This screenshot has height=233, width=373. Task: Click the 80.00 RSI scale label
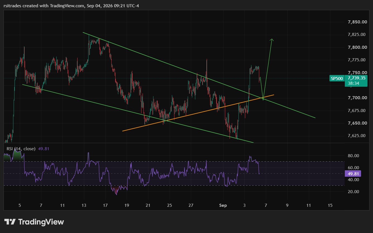coord(353,156)
